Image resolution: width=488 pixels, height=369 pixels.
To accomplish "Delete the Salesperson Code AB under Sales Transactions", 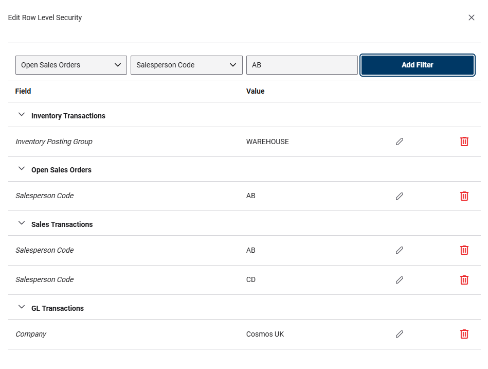I will pos(464,250).
